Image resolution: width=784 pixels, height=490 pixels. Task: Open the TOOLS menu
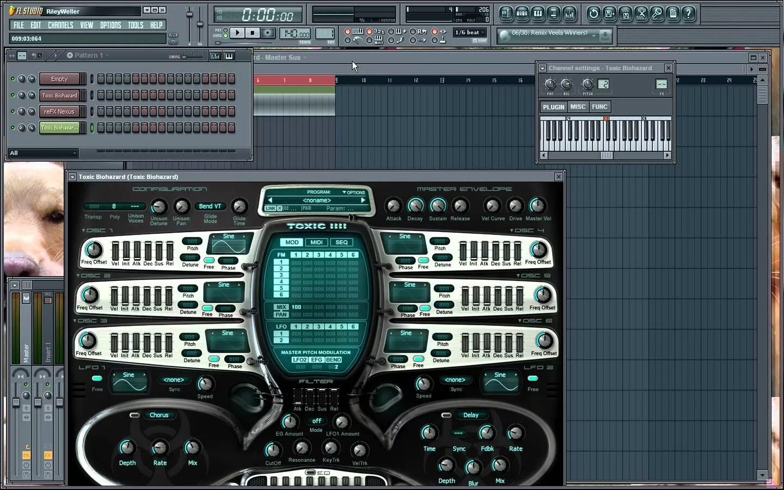[x=136, y=25]
